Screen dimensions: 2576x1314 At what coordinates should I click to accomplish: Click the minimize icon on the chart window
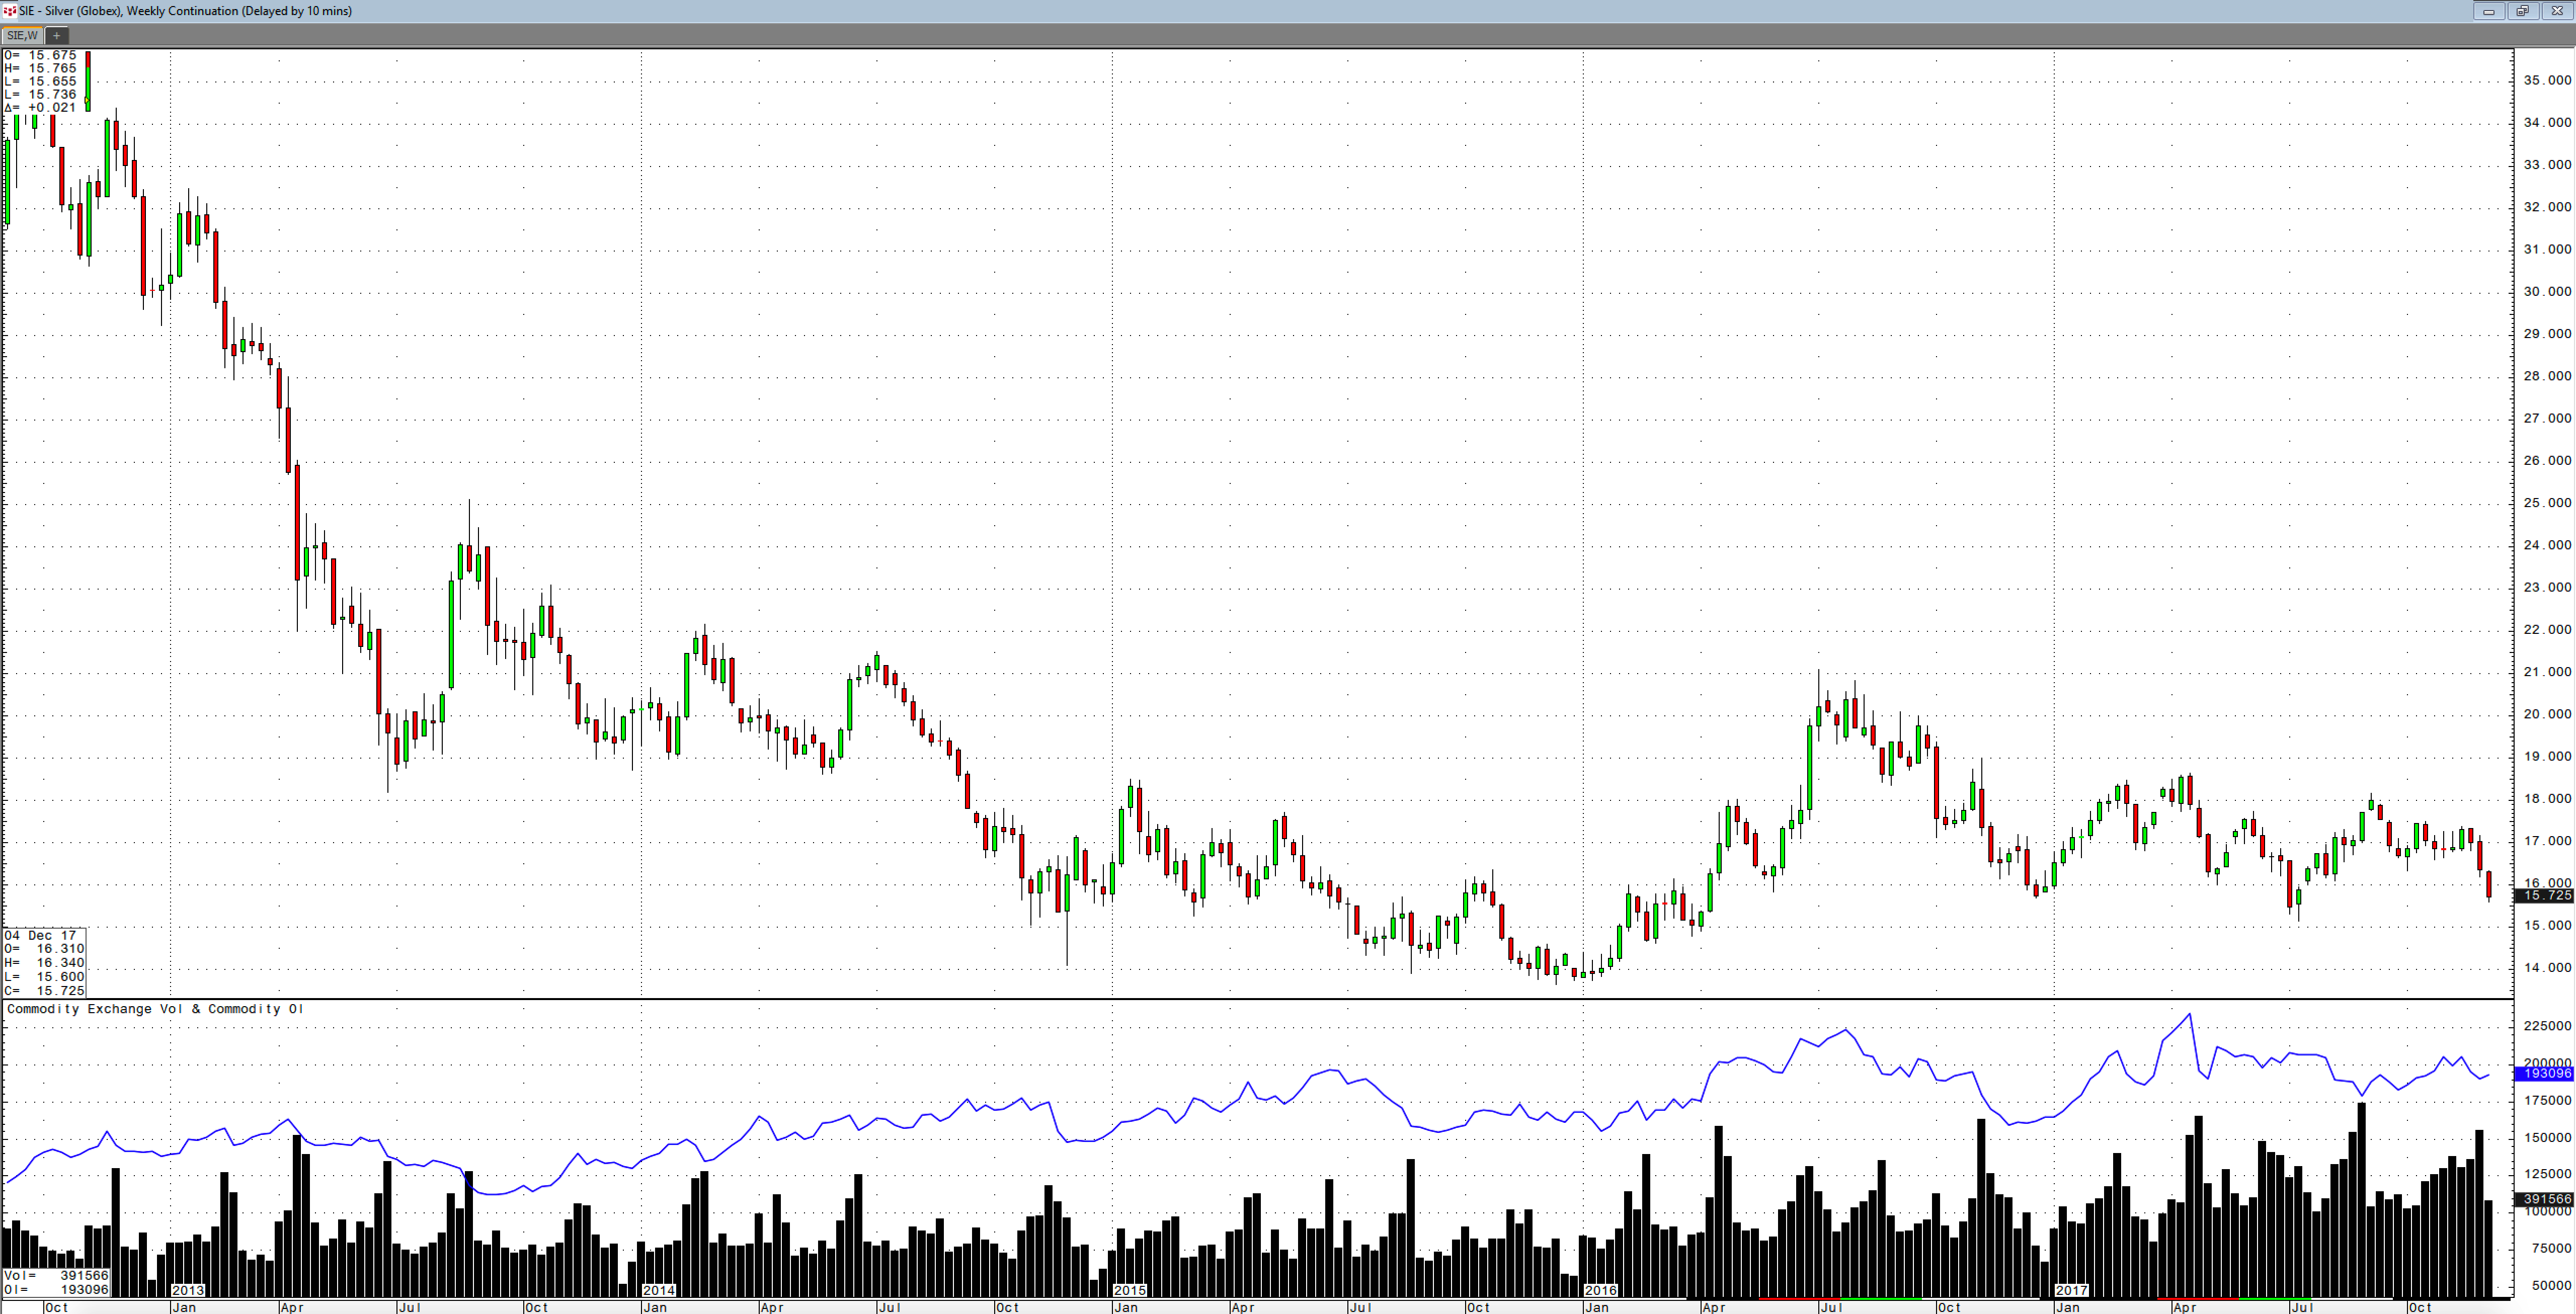(x=2489, y=11)
